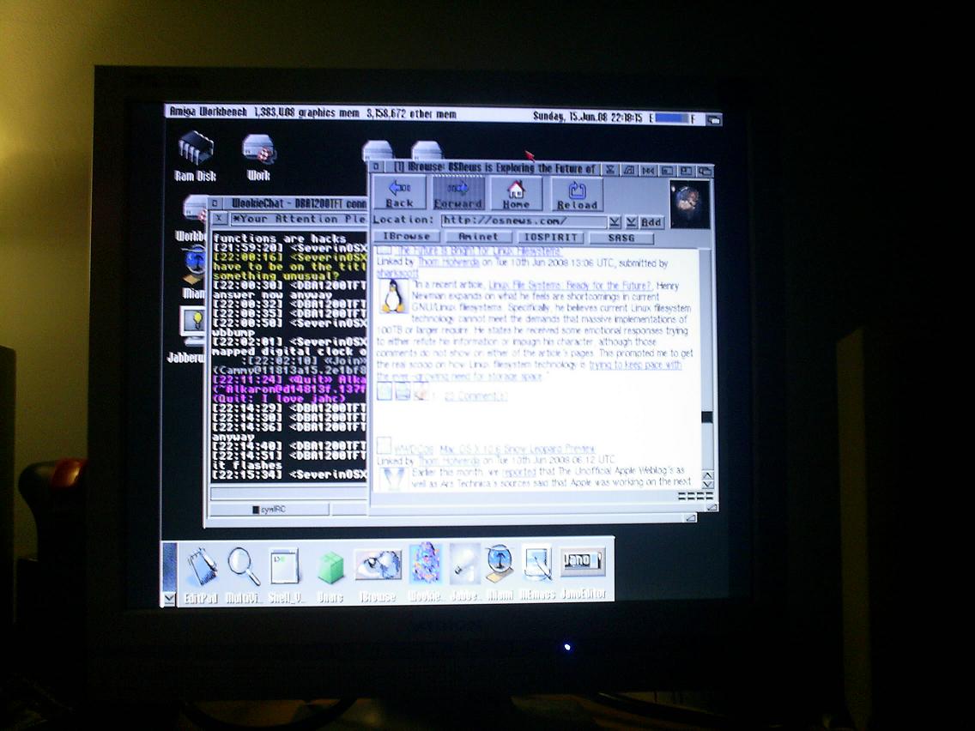The image size is (975, 731).
Task: Launch MultiView magnifier icon in the dock
Action: 243,574
